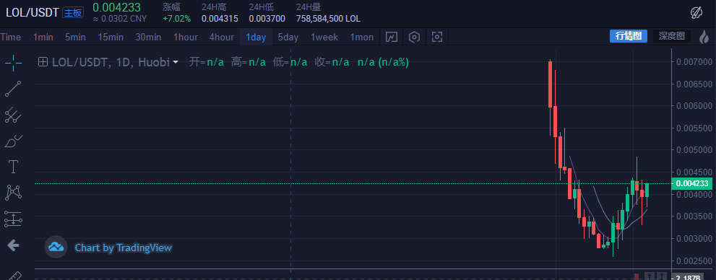The image size is (716, 280).
Task: Select the 30min interval
Action: coord(148,38)
